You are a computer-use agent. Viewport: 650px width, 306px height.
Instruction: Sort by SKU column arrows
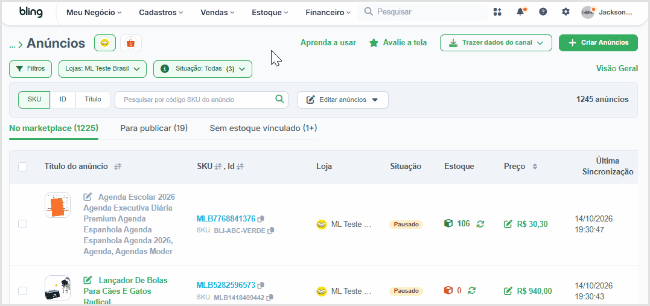pos(218,166)
